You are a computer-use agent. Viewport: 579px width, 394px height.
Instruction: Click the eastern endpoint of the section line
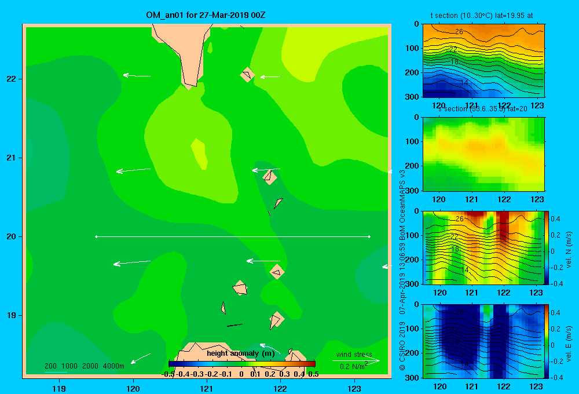369,236
